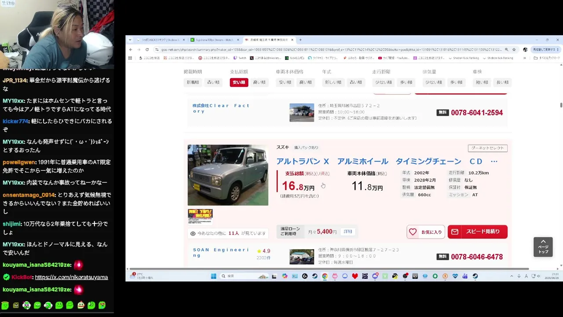
Task: Click the Clear Factory dealer lot thumbnail
Action: [x=302, y=113]
